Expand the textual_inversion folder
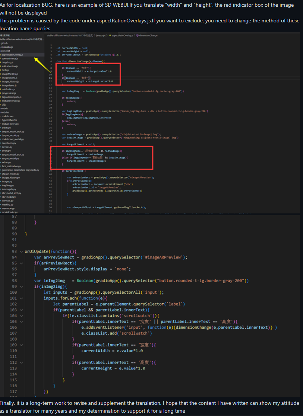This screenshot has width=303, height=416. click(10, 124)
